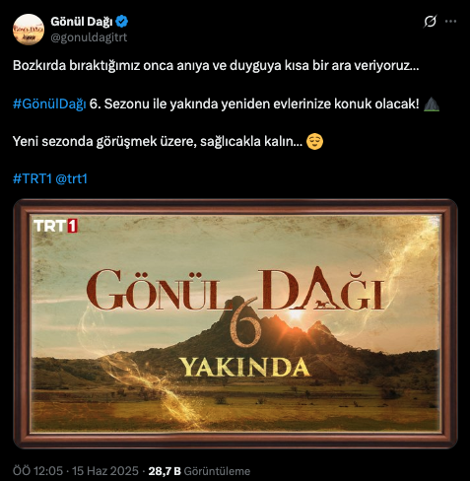Open the @gonuldagitrt handle link

(89, 37)
